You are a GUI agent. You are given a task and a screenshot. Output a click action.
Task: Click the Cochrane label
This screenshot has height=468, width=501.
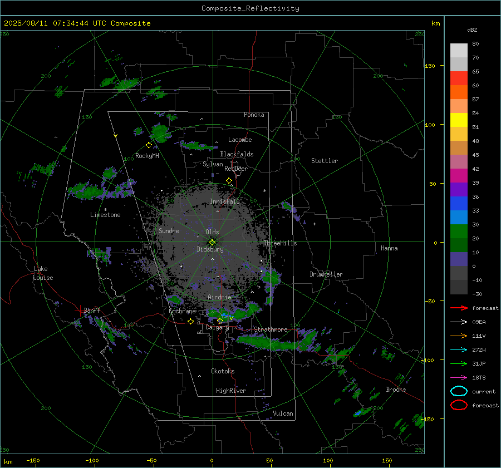point(182,311)
